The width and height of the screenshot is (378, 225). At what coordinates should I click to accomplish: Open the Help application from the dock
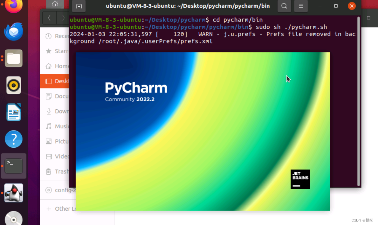[13, 139]
